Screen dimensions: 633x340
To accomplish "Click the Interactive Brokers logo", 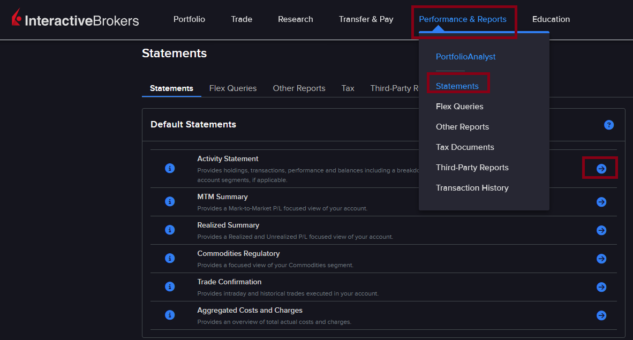I will (76, 19).
